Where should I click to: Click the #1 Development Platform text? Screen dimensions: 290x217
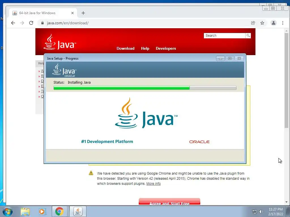[x=107, y=142]
